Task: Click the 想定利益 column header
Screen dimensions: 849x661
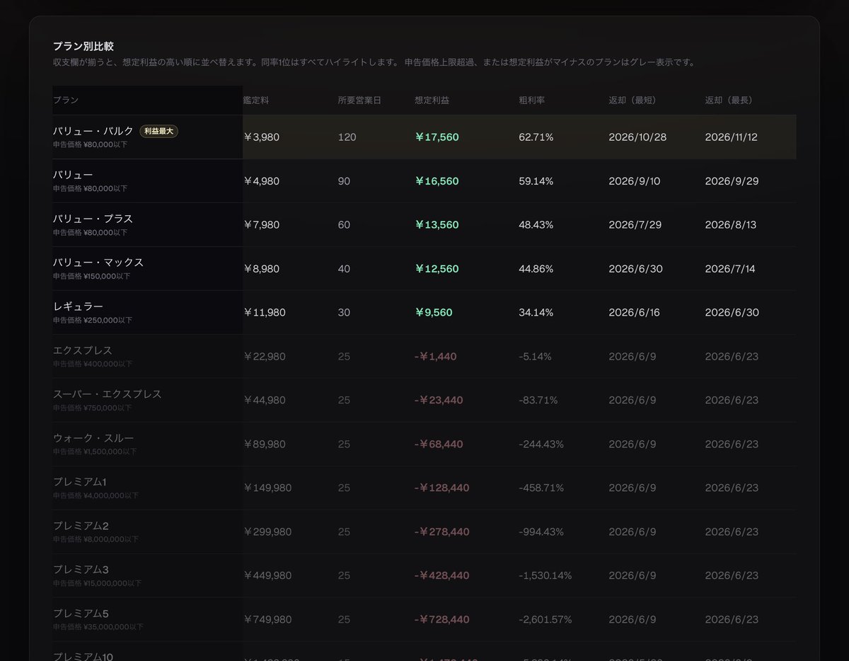Action: tap(432, 100)
